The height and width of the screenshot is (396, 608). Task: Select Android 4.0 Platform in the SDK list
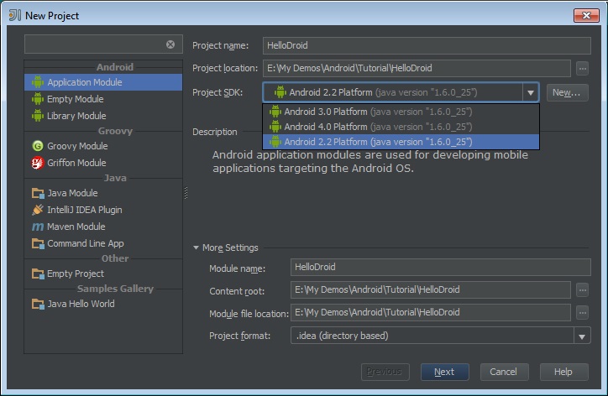click(x=401, y=127)
